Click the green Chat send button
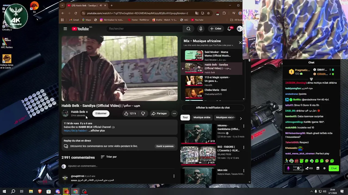This screenshot has width=348, height=195. coord(334,168)
